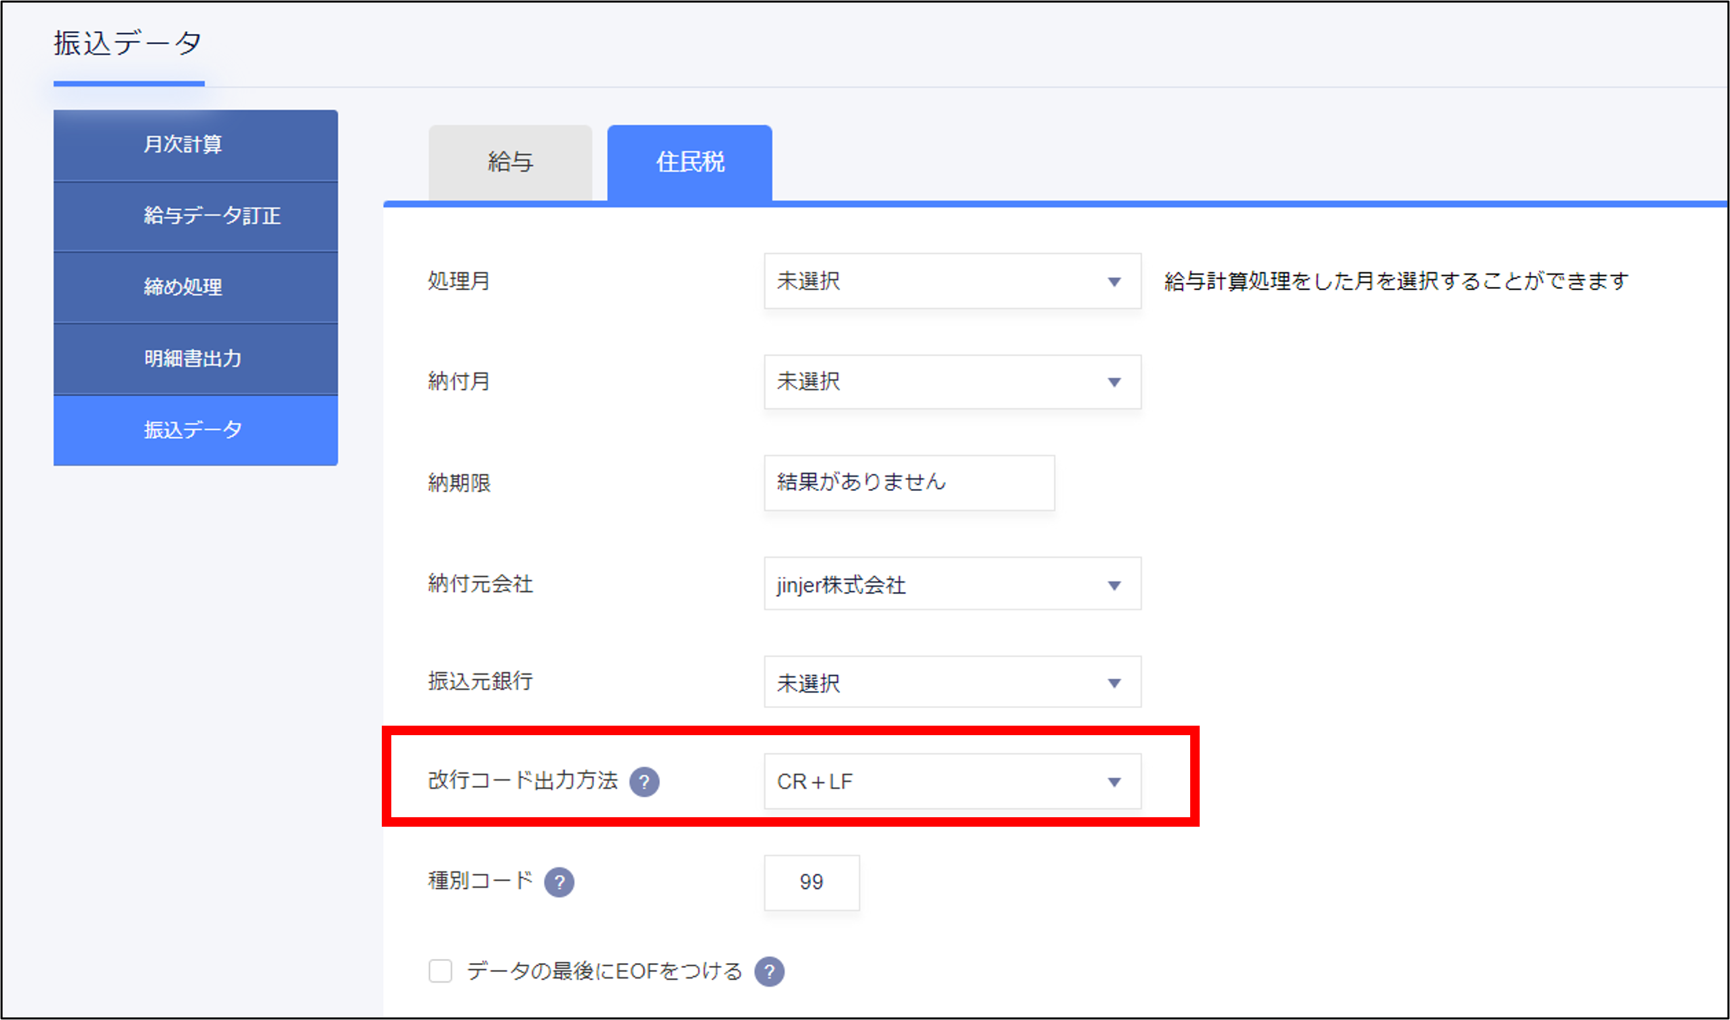
Task: Click help icon next to 種別コード
Action: [559, 882]
